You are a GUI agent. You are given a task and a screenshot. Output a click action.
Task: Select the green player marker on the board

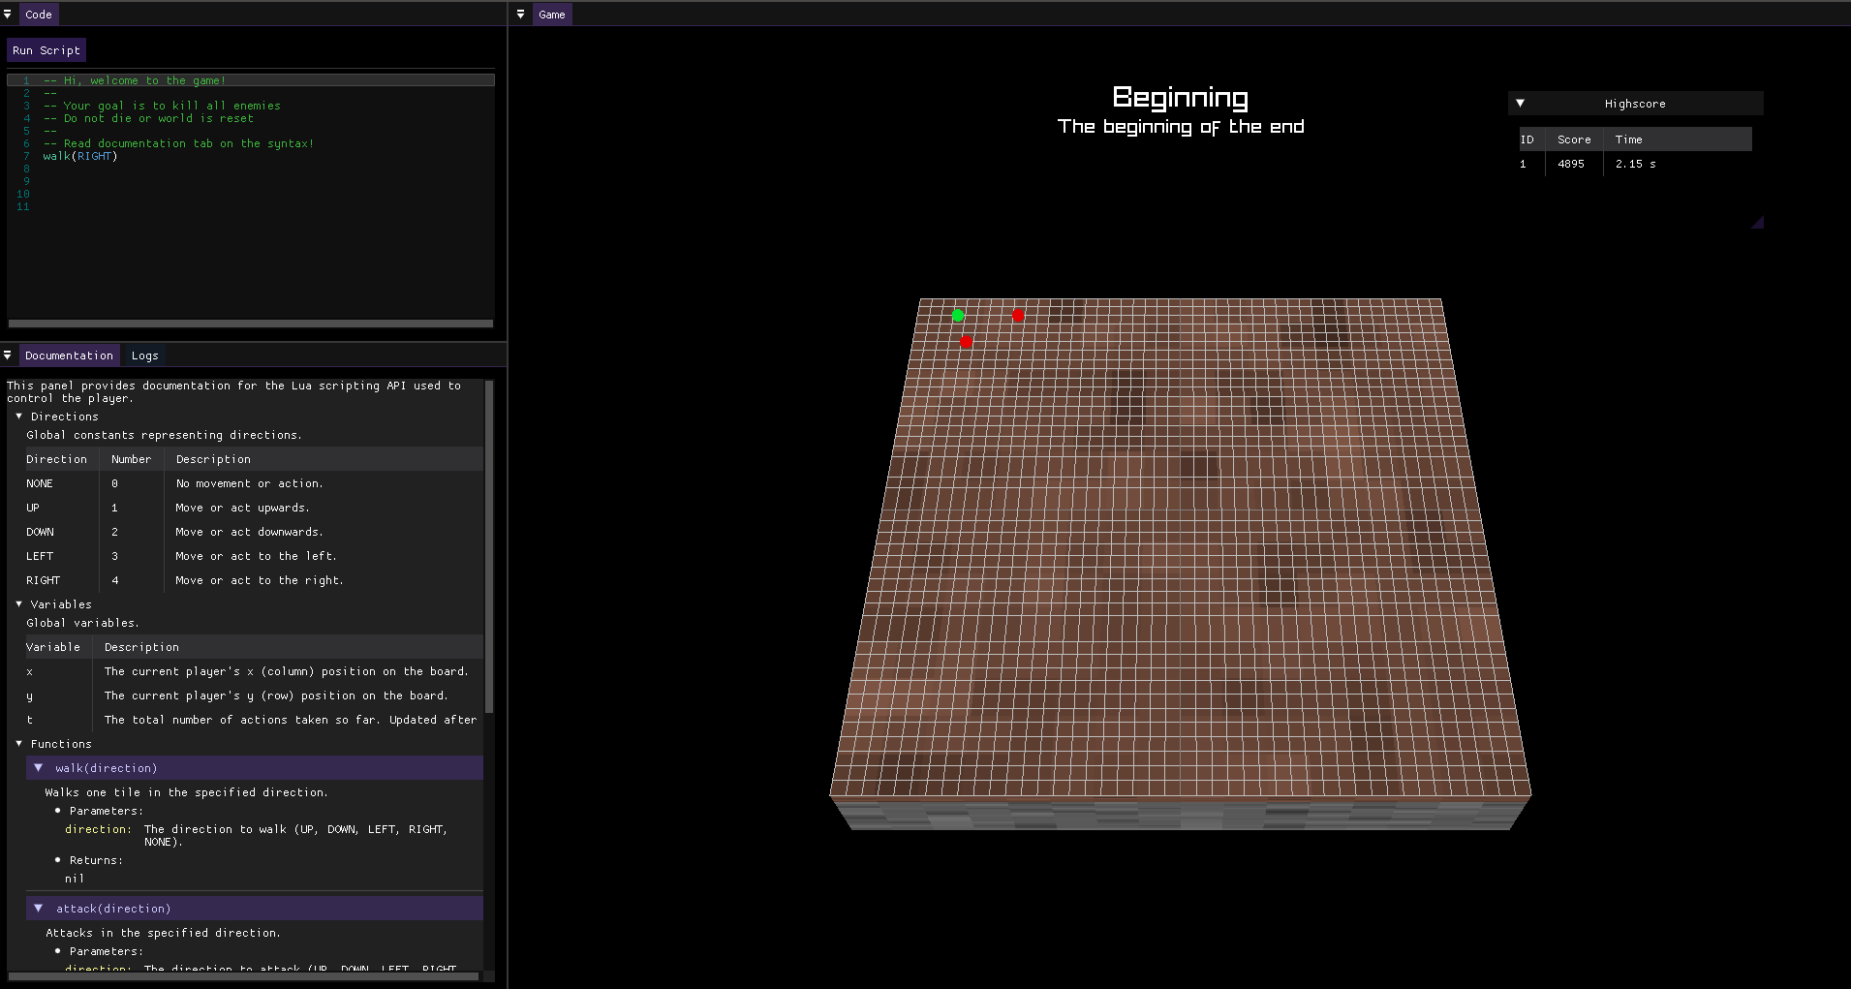tap(958, 316)
